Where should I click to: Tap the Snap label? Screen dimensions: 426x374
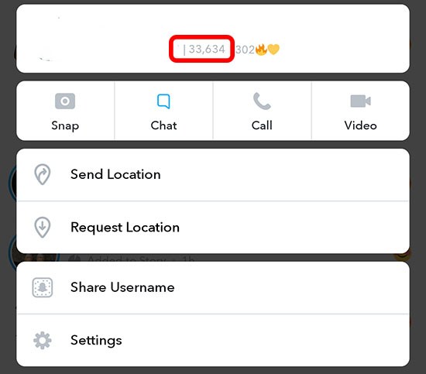(65, 125)
